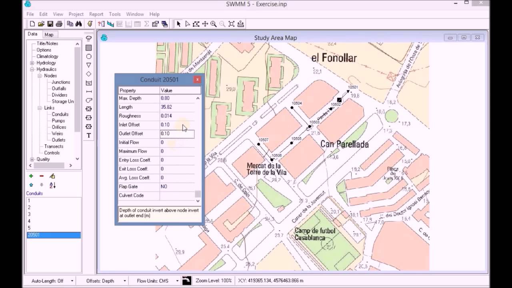Select Climatology in the data tree
Viewport: 512px width, 288px height.
click(47, 56)
